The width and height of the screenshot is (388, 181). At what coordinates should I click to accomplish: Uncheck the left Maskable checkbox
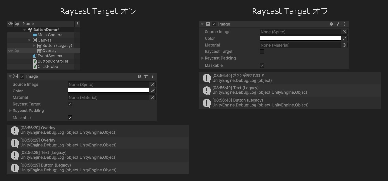click(70, 118)
